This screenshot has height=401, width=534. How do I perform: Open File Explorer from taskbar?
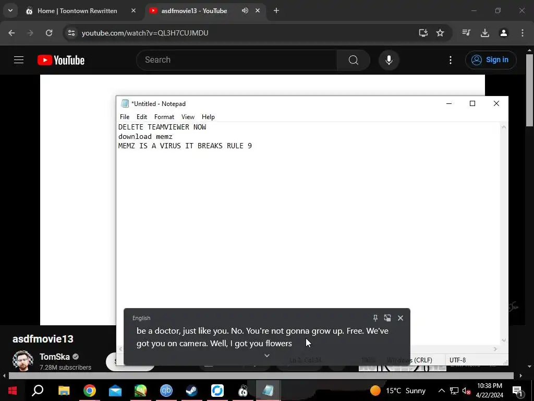[64, 391]
